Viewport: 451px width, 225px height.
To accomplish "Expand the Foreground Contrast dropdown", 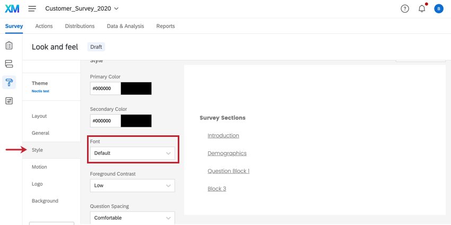I will pyautogui.click(x=132, y=186).
